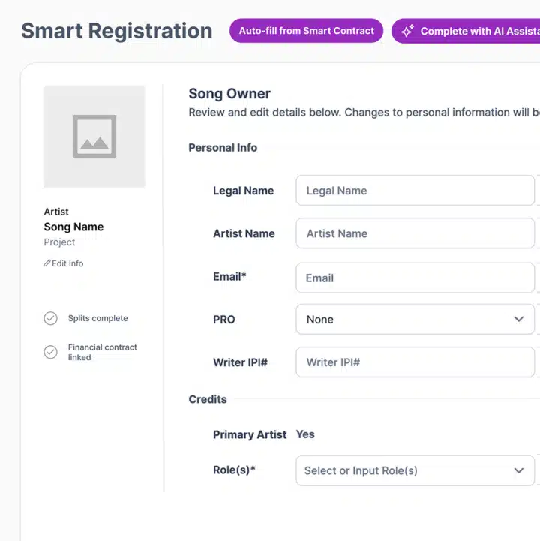Open the PRO dropdown showing None
The height and width of the screenshot is (541, 540).
(x=415, y=319)
